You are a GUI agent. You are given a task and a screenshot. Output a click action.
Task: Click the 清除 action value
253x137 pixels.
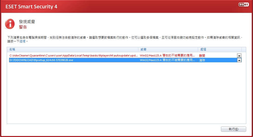[202, 60]
